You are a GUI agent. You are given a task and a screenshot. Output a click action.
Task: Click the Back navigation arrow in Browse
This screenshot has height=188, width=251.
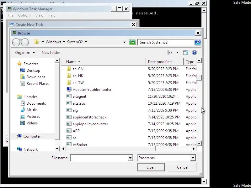pyautogui.click(x=16, y=42)
